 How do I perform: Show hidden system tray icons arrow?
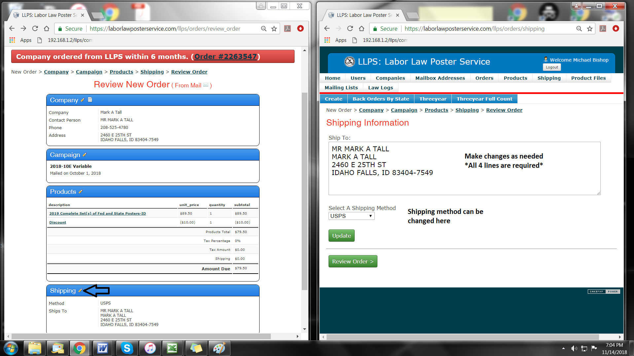click(563, 348)
